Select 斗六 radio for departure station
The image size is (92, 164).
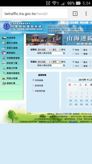(73, 54)
